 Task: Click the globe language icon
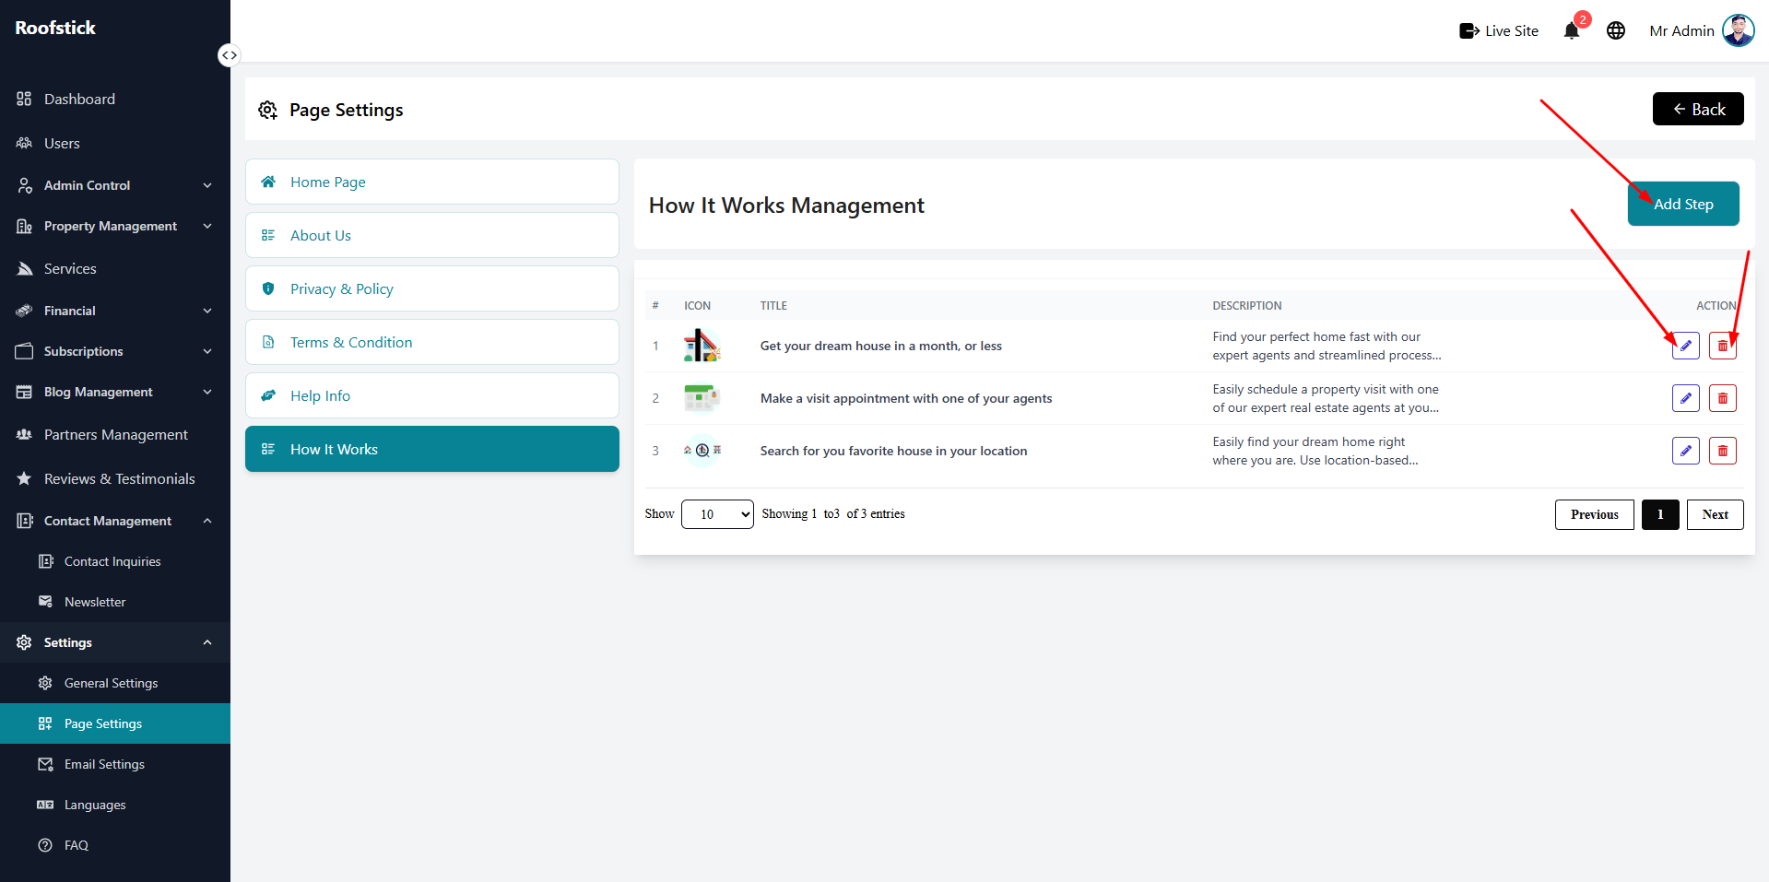click(1616, 30)
